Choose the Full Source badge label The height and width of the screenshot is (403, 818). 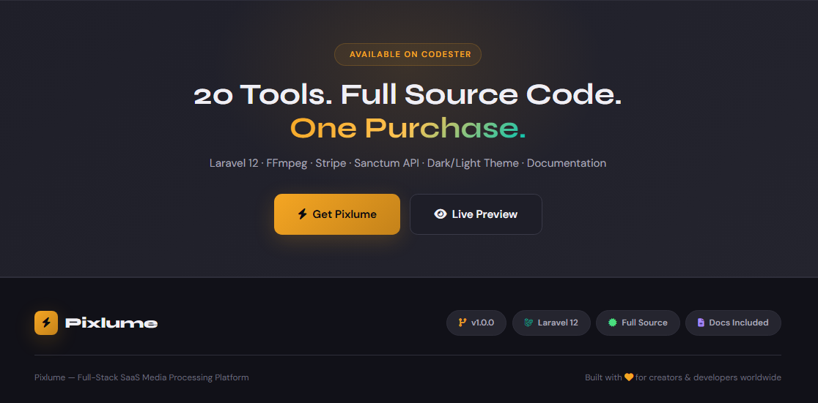[x=644, y=323]
